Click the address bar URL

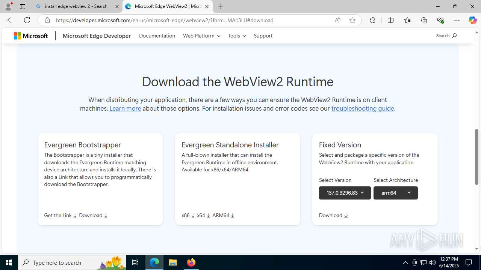click(165, 20)
